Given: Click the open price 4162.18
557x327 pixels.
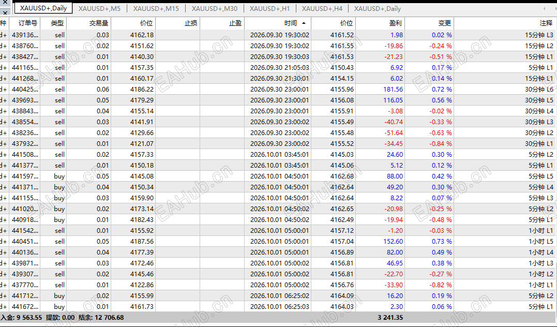Looking at the screenshot, I should 142,35.
